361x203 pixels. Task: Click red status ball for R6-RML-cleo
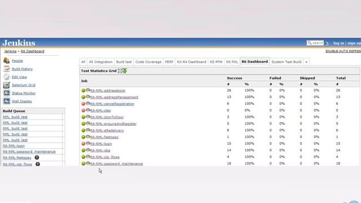tap(83, 111)
